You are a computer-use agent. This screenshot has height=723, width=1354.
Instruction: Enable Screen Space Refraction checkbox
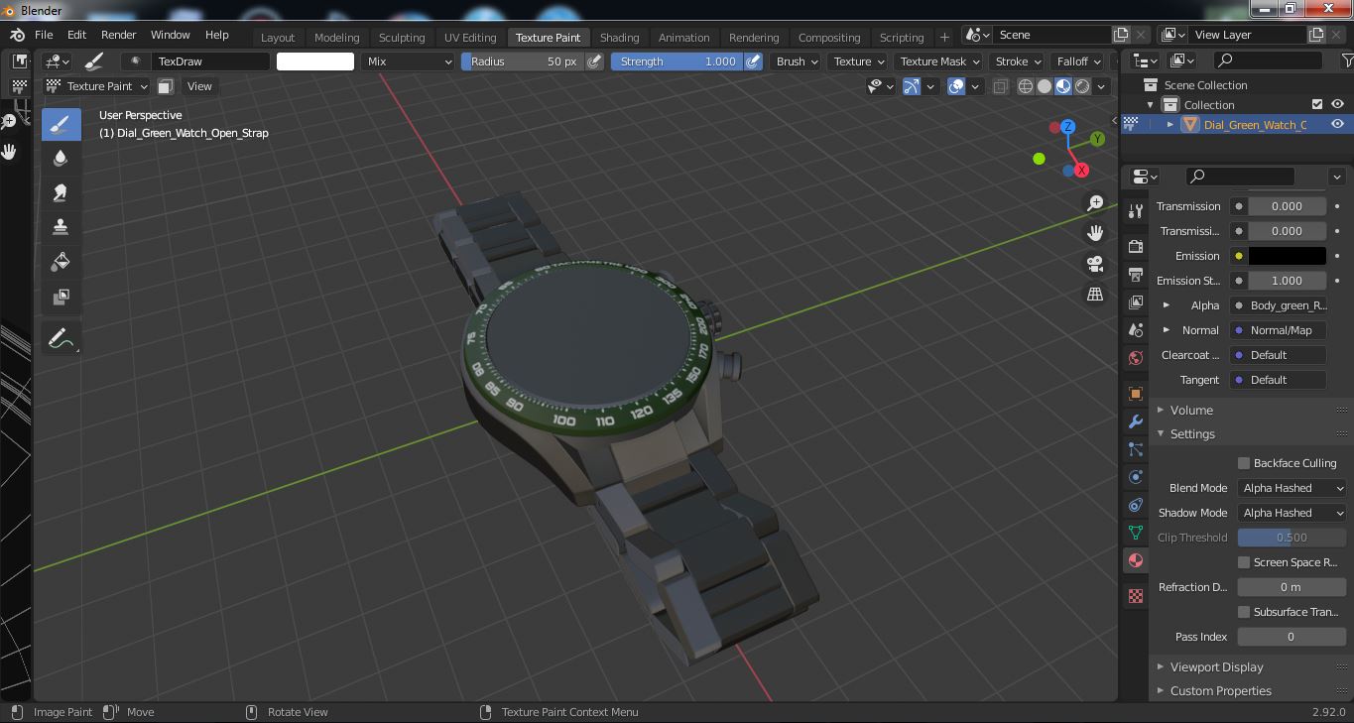[x=1244, y=562]
